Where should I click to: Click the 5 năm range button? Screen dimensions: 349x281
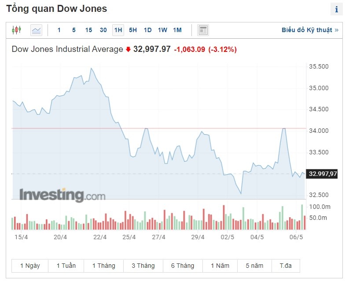point(254,266)
